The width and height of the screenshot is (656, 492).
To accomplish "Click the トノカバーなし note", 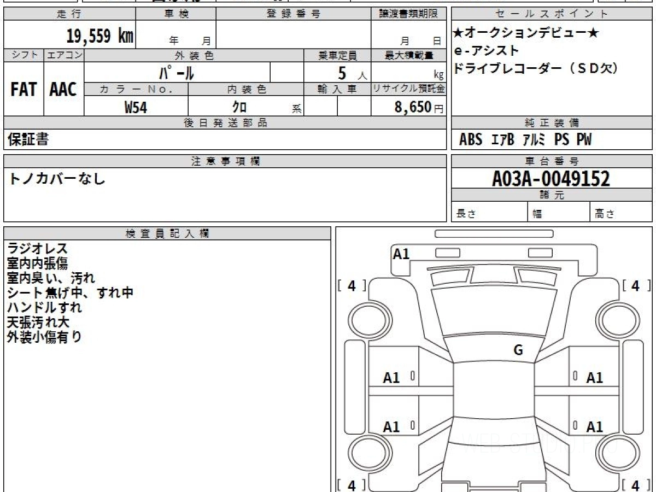I will point(56,178).
